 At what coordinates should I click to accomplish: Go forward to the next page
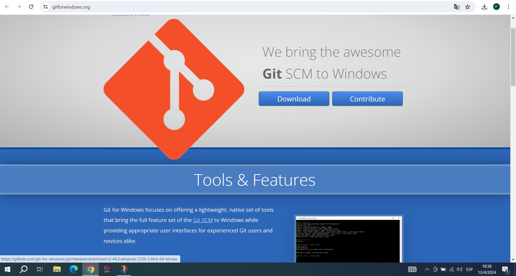(x=19, y=7)
